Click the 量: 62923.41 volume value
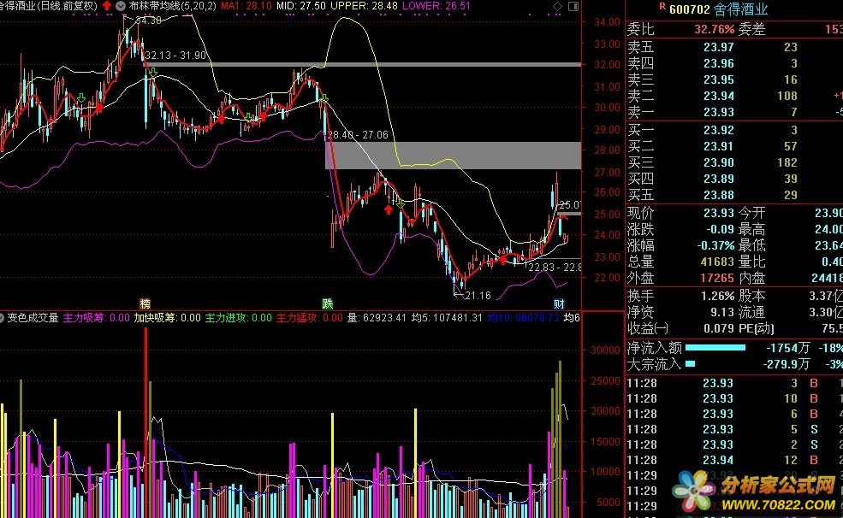This screenshot has height=518, width=843. 377,318
